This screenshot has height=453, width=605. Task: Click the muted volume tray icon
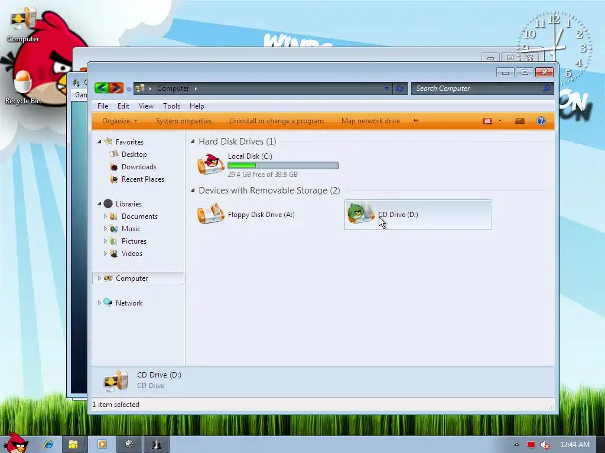coord(545,445)
